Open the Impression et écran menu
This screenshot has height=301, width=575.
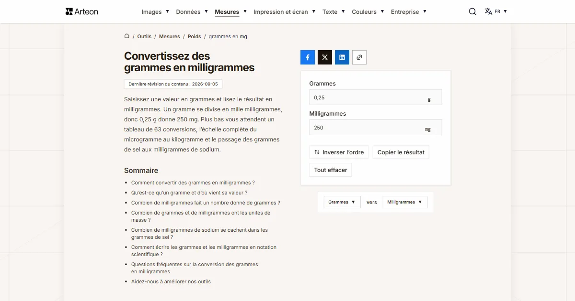tap(285, 12)
